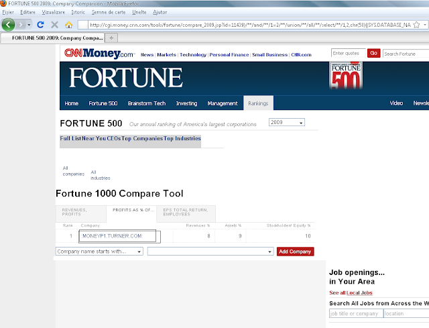Switch to Revenues, Profits tab
429x328 pixels.
[x=81, y=214]
